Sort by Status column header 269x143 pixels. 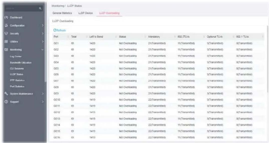123,37
